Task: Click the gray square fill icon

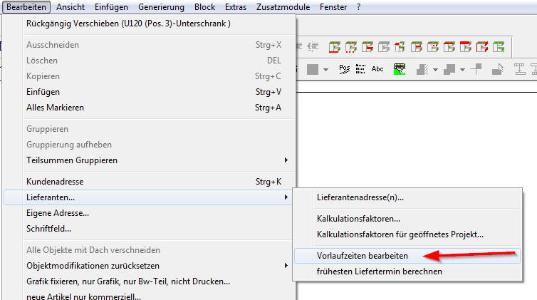Action: click(312, 69)
